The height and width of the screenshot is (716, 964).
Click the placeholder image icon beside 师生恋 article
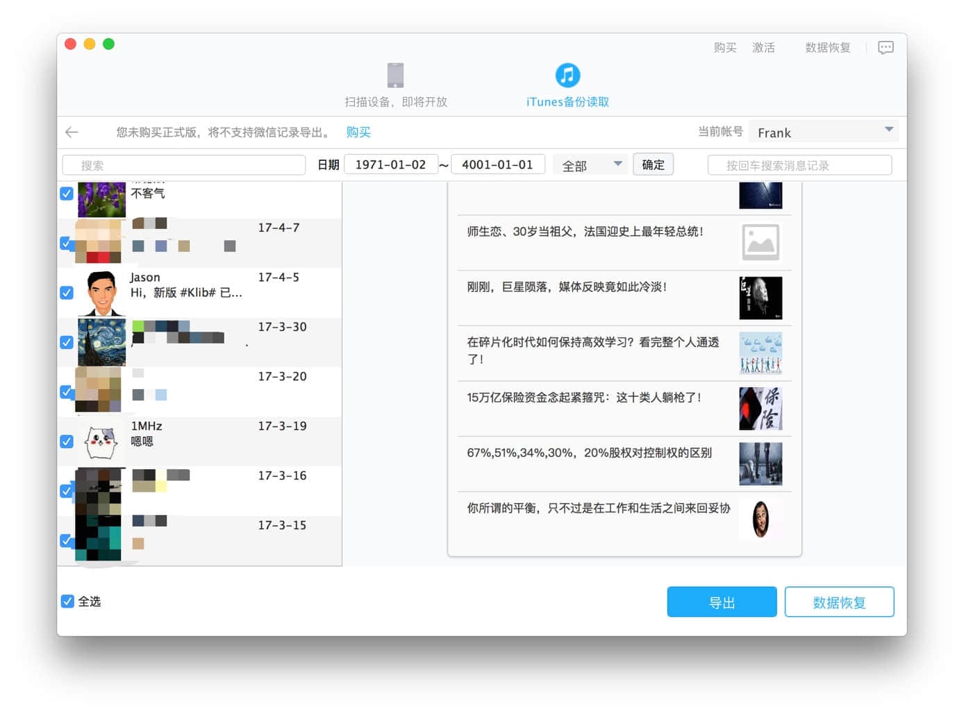coord(761,242)
